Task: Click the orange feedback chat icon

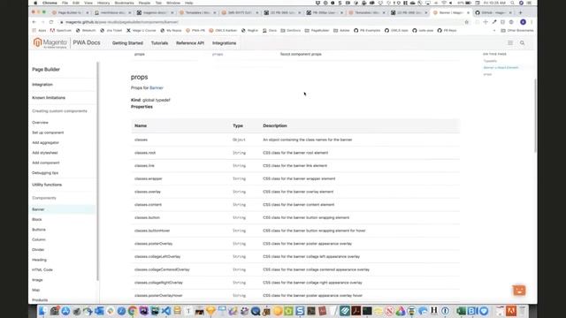Action: (x=519, y=291)
